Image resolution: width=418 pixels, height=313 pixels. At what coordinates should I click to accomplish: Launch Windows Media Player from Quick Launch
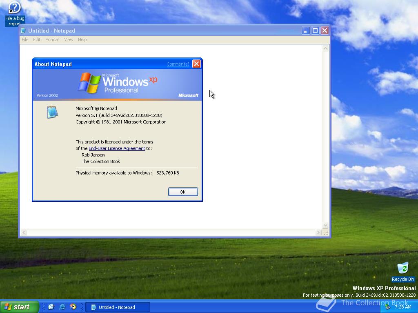(x=73, y=307)
